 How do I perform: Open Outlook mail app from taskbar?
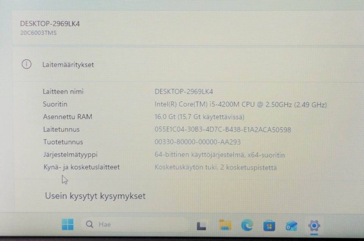tap(291, 226)
